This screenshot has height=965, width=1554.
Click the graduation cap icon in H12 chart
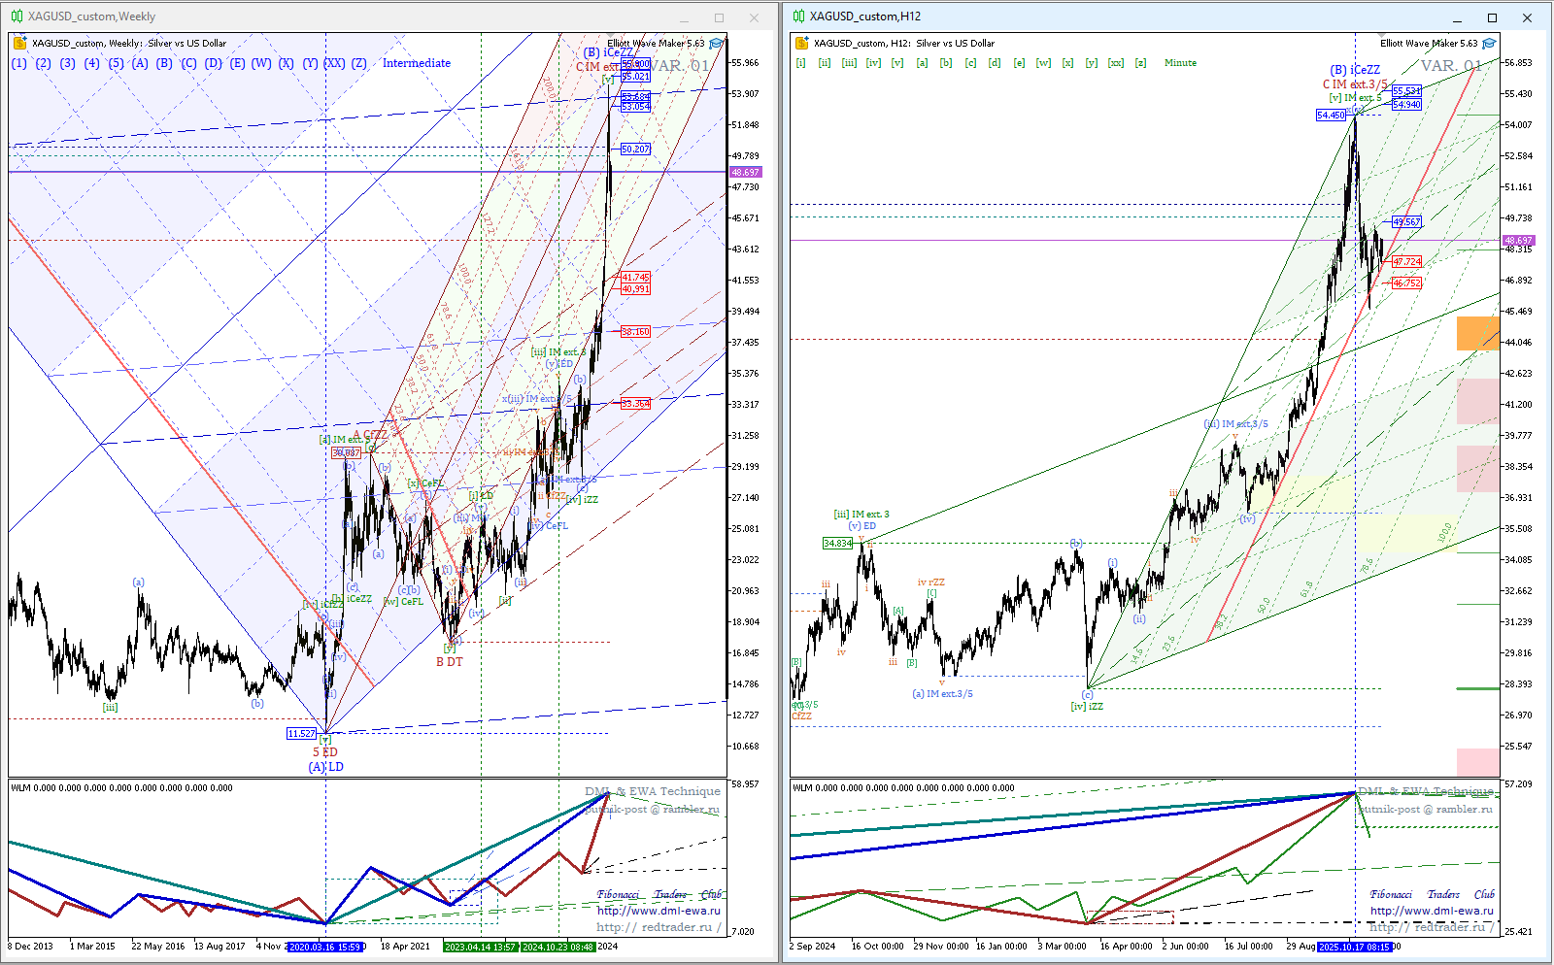[1490, 44]
